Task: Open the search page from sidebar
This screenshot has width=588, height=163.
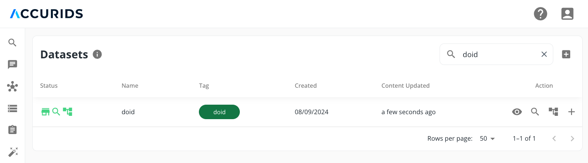Action: [x=12, y=43]
